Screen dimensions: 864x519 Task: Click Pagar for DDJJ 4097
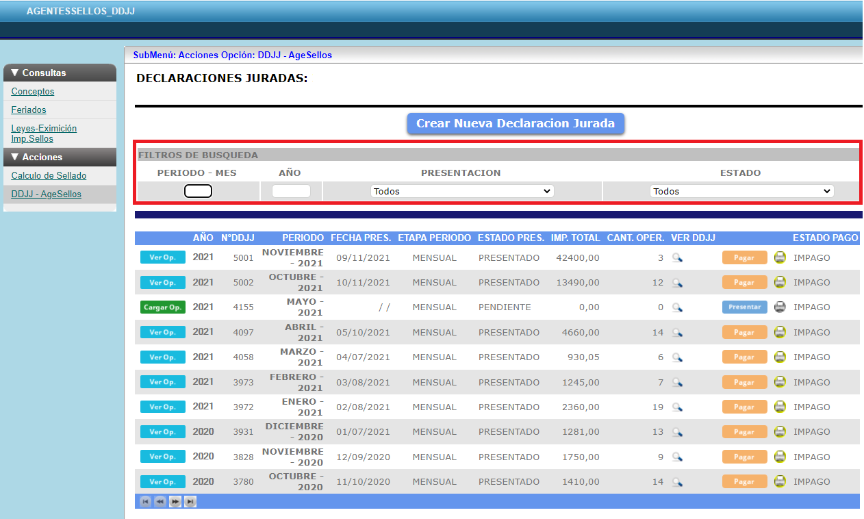[x=745, y=333]
